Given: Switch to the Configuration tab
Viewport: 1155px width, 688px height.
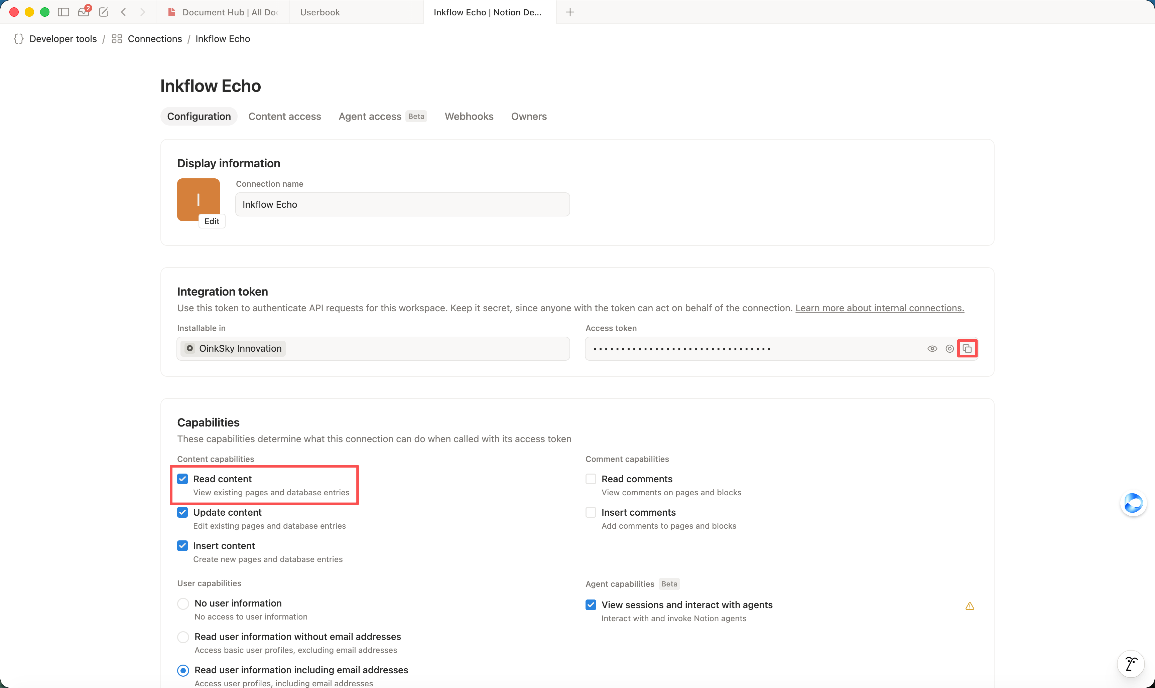Looking at the screenshot, I should pos(199,116).
